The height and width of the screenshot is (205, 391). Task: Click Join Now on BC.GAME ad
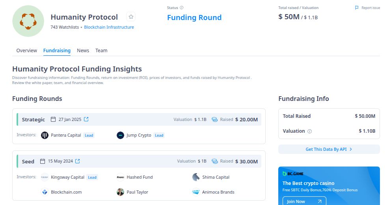coord(304,201)
